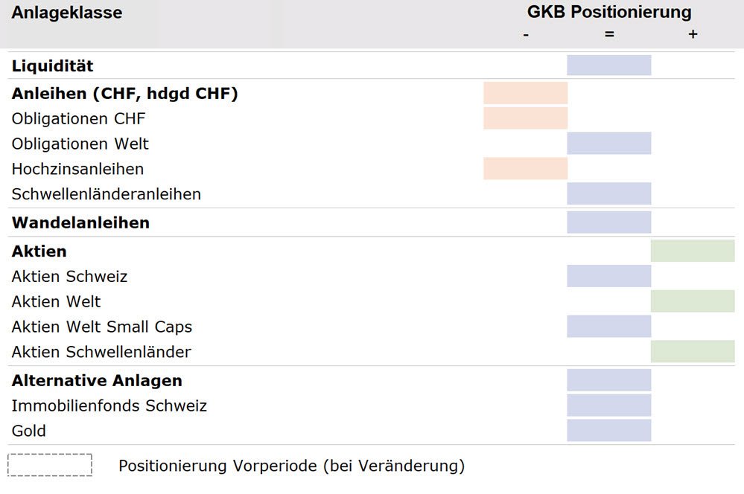Click the dashed Vorperiode legend box
This screenshot has height=494, width=744.
50,465
